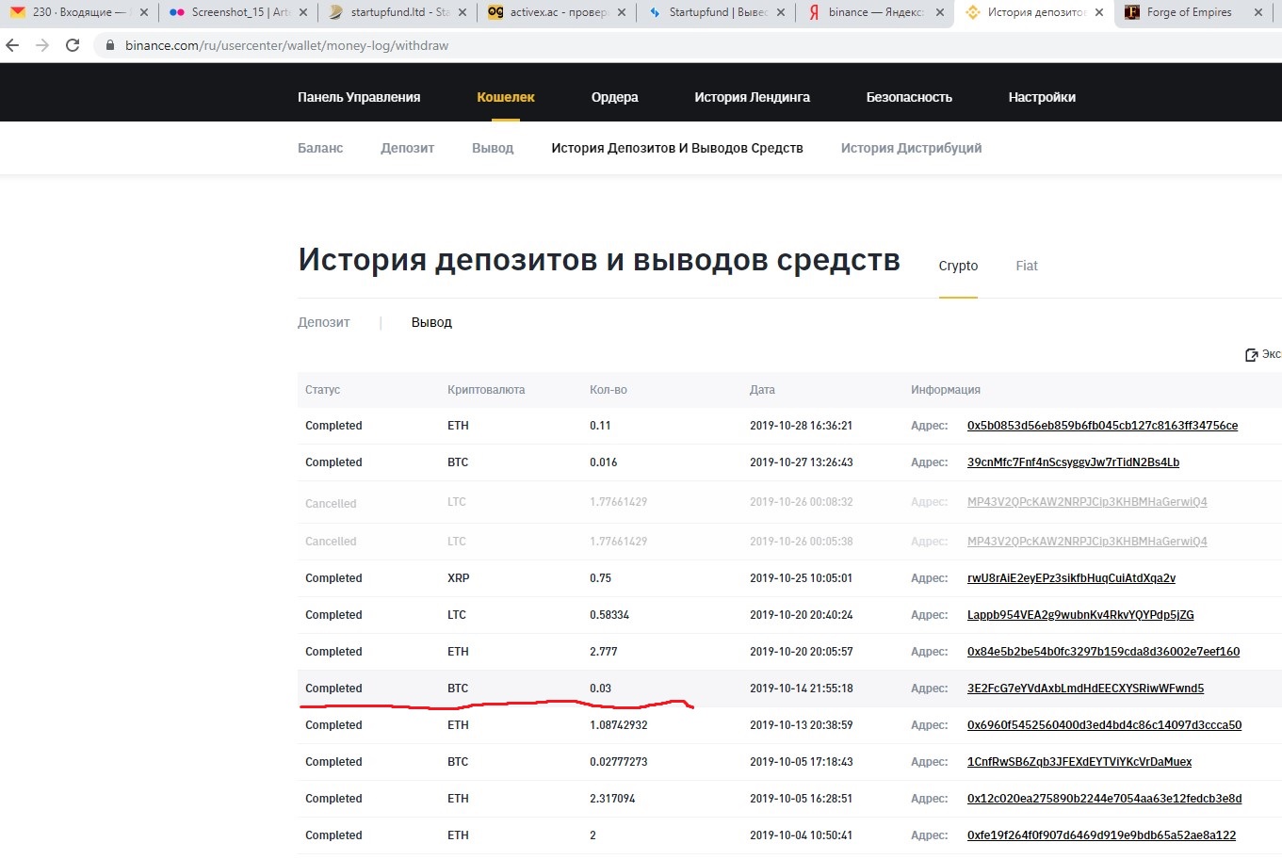The image size is (1282, 859).
Task: Click the browser address bar URL
Action: pos(286,45)
